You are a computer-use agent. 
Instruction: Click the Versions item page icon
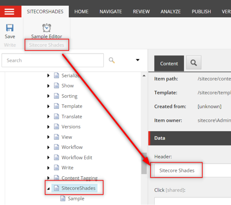click(x=56, y=127)
